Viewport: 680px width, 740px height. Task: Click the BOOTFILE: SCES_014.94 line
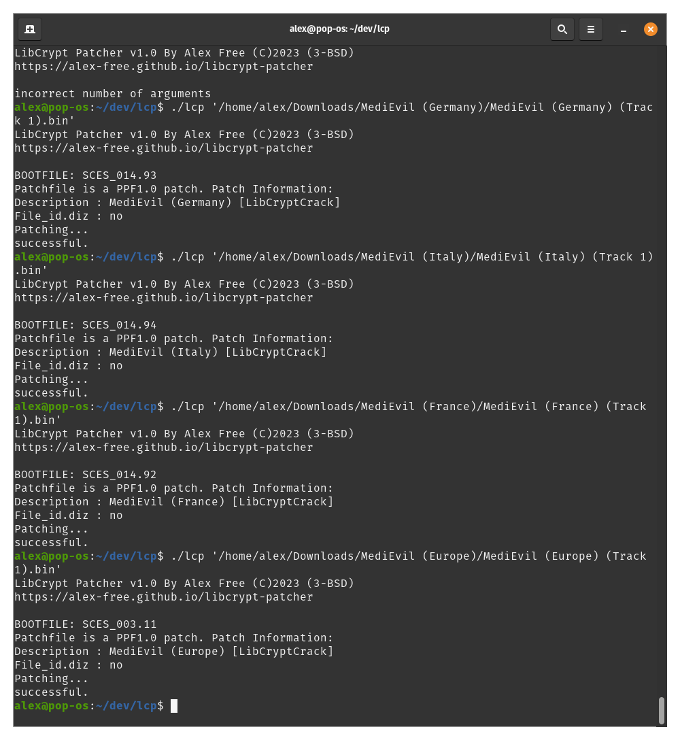pos(86,325)
